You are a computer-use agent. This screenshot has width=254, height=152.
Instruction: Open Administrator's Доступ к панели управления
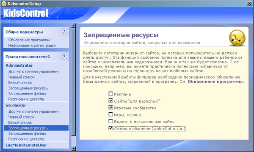(x=34, y=71)
